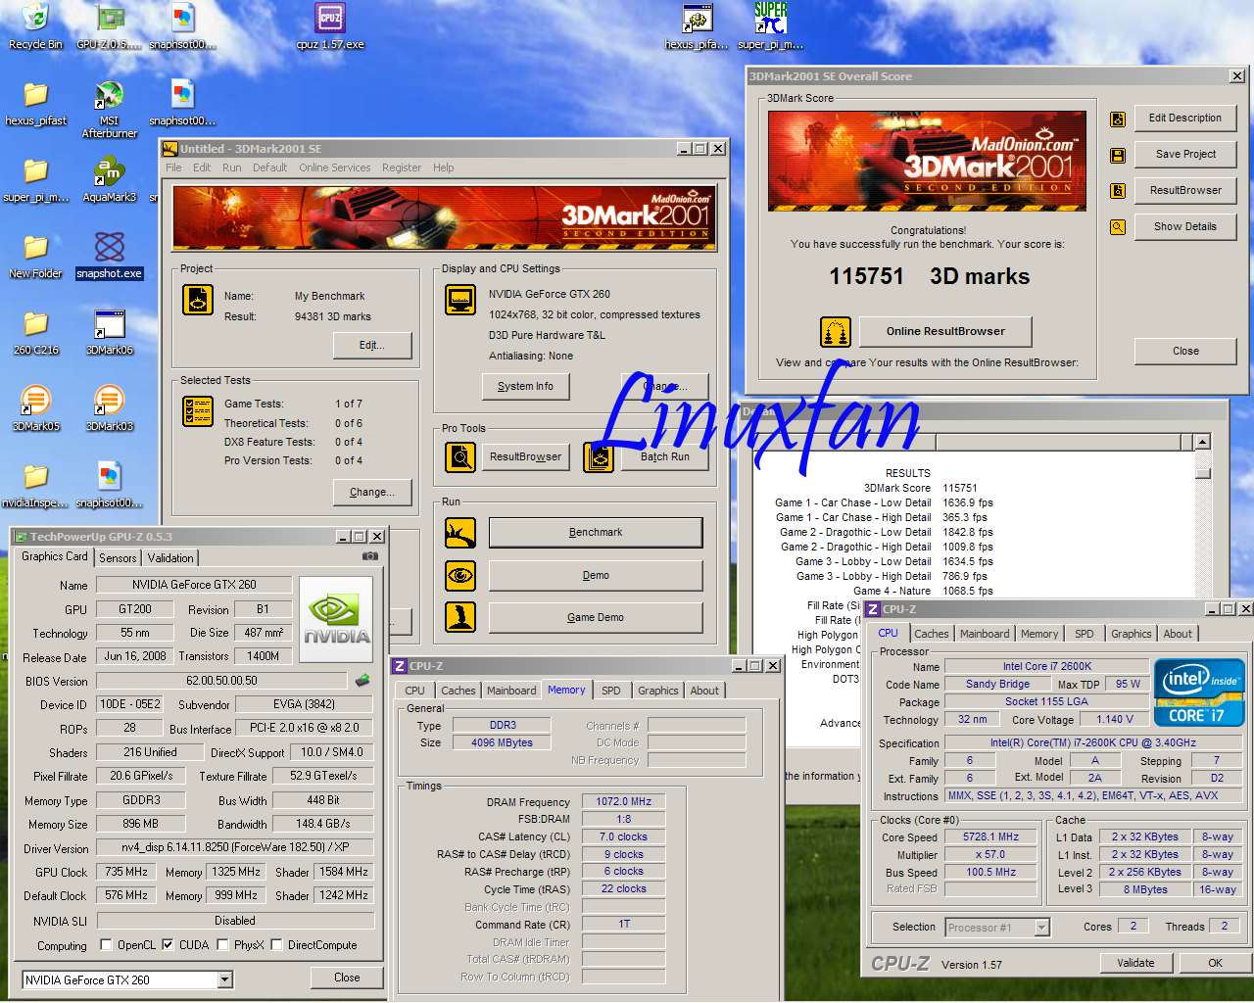Switch to SPD tab in CPU-Z Memory window
1254x1003 pixels.
coord(611,691)
